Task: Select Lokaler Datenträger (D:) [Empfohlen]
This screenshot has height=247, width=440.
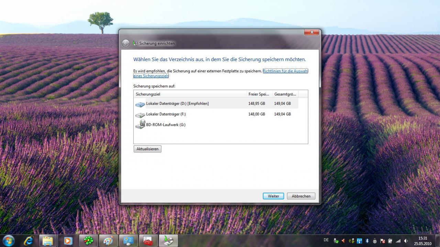Action: pyautogui.click(x=216, y=103)
